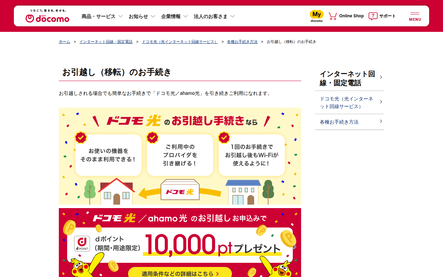Open インターネット回線・固定電話 sidebar heading
The height and width of the screenshot is (277, 443).
tap(350, 78)
